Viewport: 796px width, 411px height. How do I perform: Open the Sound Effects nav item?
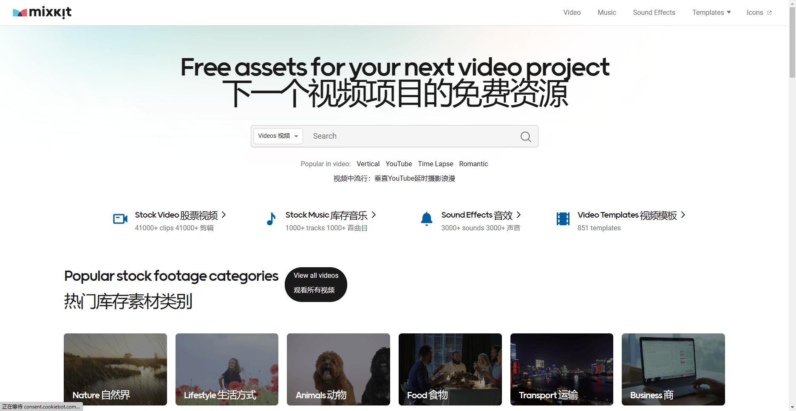tap(654, 13)
